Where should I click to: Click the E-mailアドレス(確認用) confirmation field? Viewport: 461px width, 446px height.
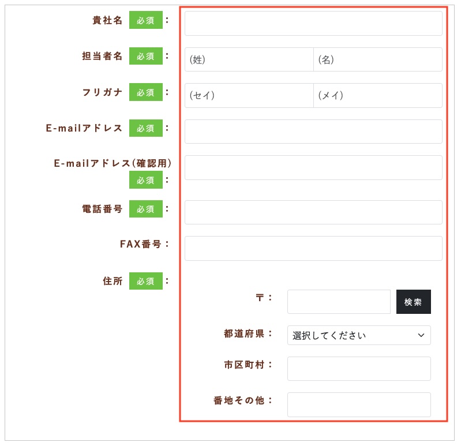coord(313,167)
